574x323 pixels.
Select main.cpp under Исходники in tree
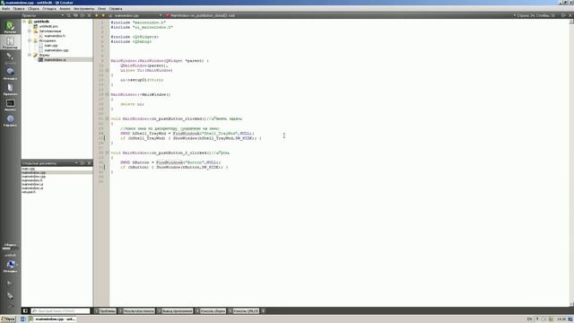tap(50, 46)
